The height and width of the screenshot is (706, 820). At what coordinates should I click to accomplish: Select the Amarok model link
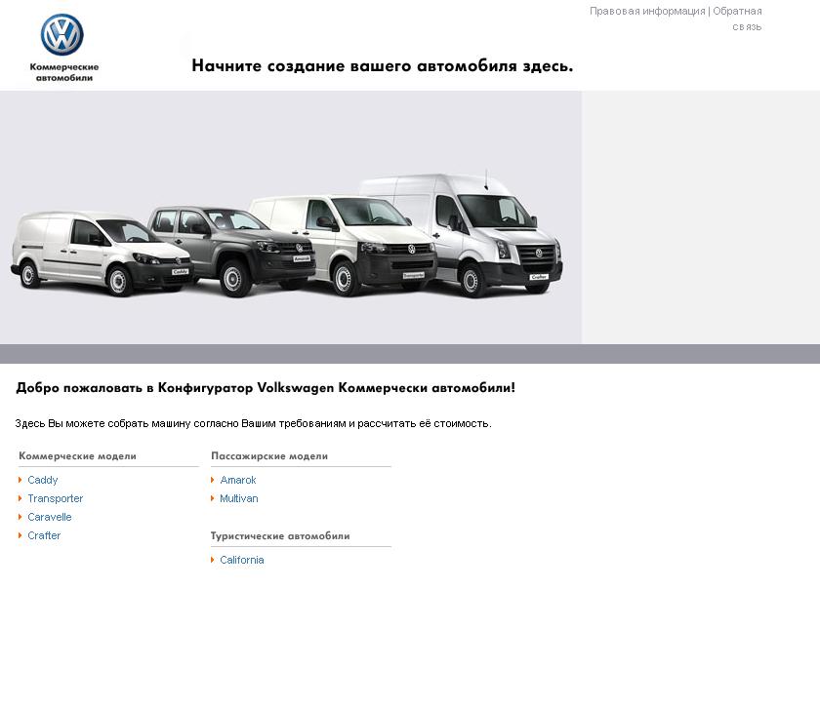(x=238, y=480)
